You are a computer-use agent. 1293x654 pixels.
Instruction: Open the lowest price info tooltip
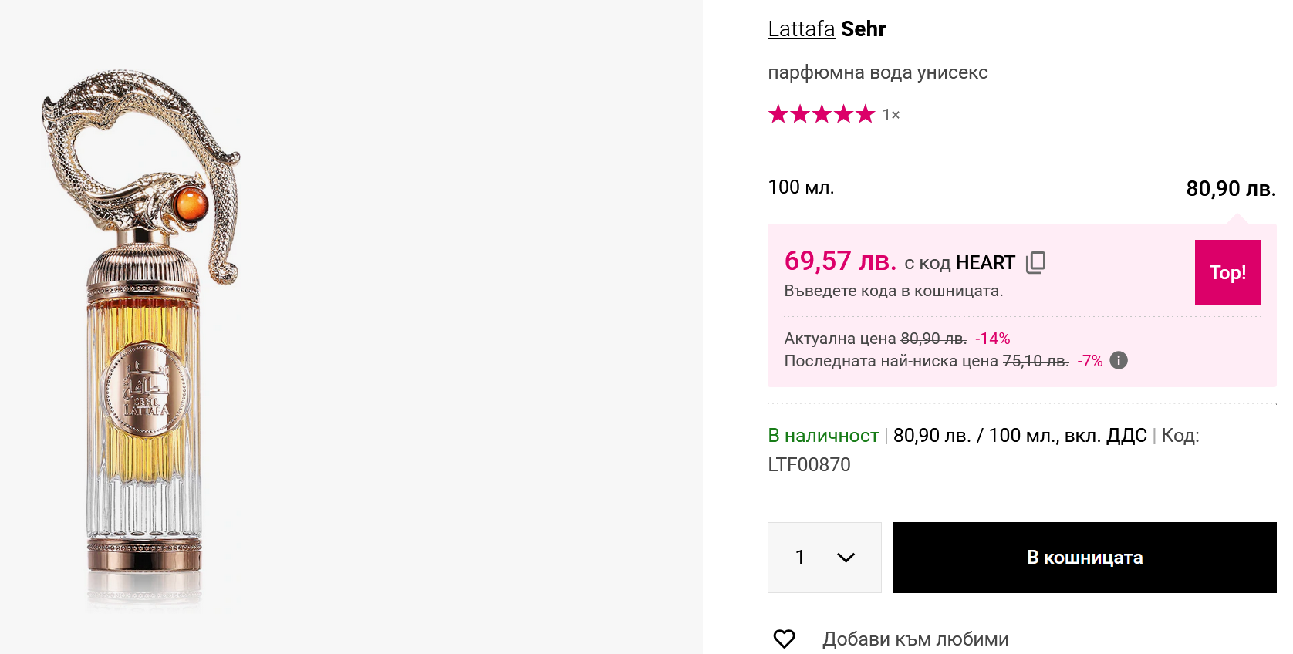coord(1119,360)
